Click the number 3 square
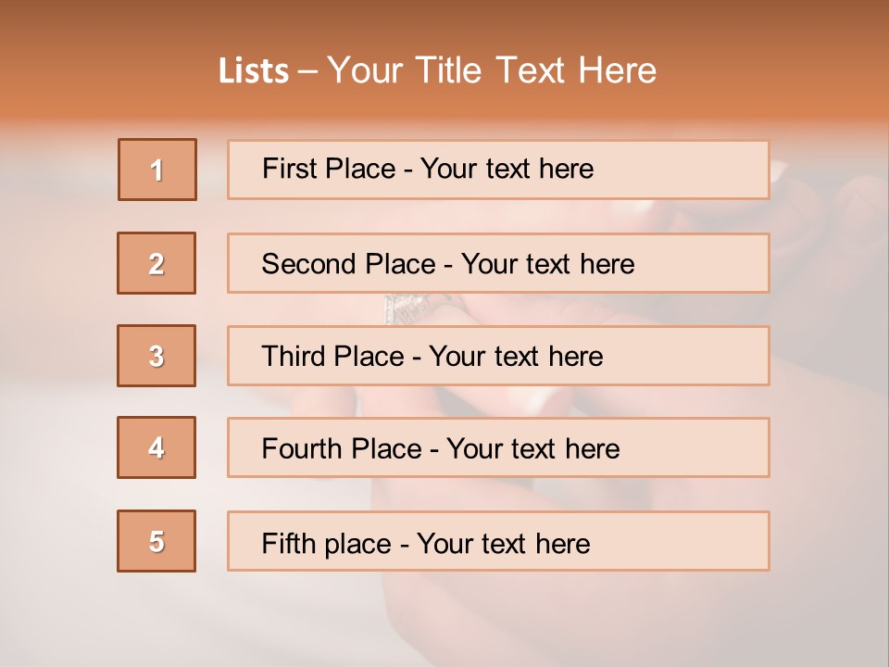The image size is (889, 667). coord(157,356)
